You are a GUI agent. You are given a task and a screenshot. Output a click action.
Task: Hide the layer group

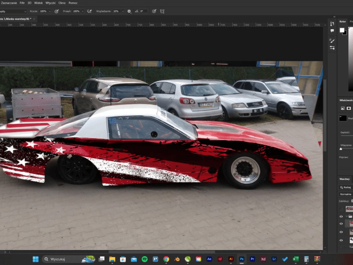341,216
